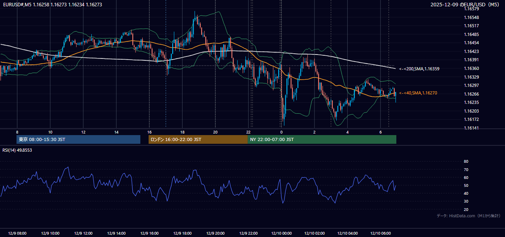Click hour tick 22 under price chart
This screenshot has width=505, height=237.
[248, 132]
